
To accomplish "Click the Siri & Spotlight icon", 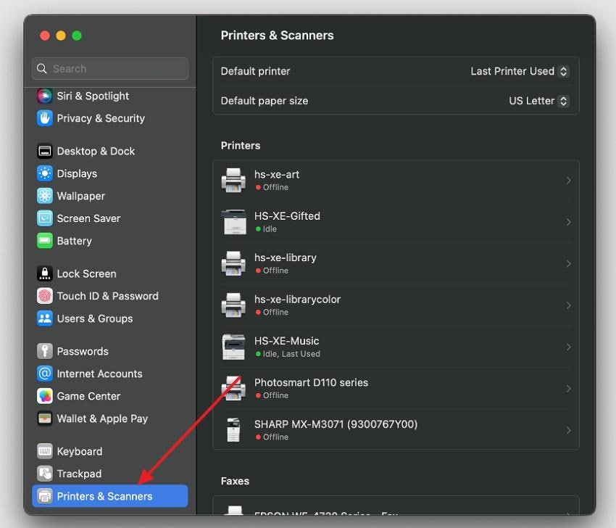I will (x=44, y=96).
